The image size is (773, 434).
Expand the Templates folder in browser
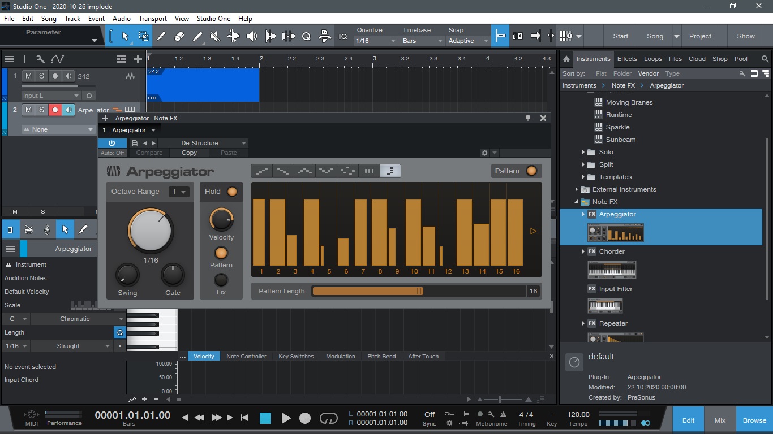583,177
